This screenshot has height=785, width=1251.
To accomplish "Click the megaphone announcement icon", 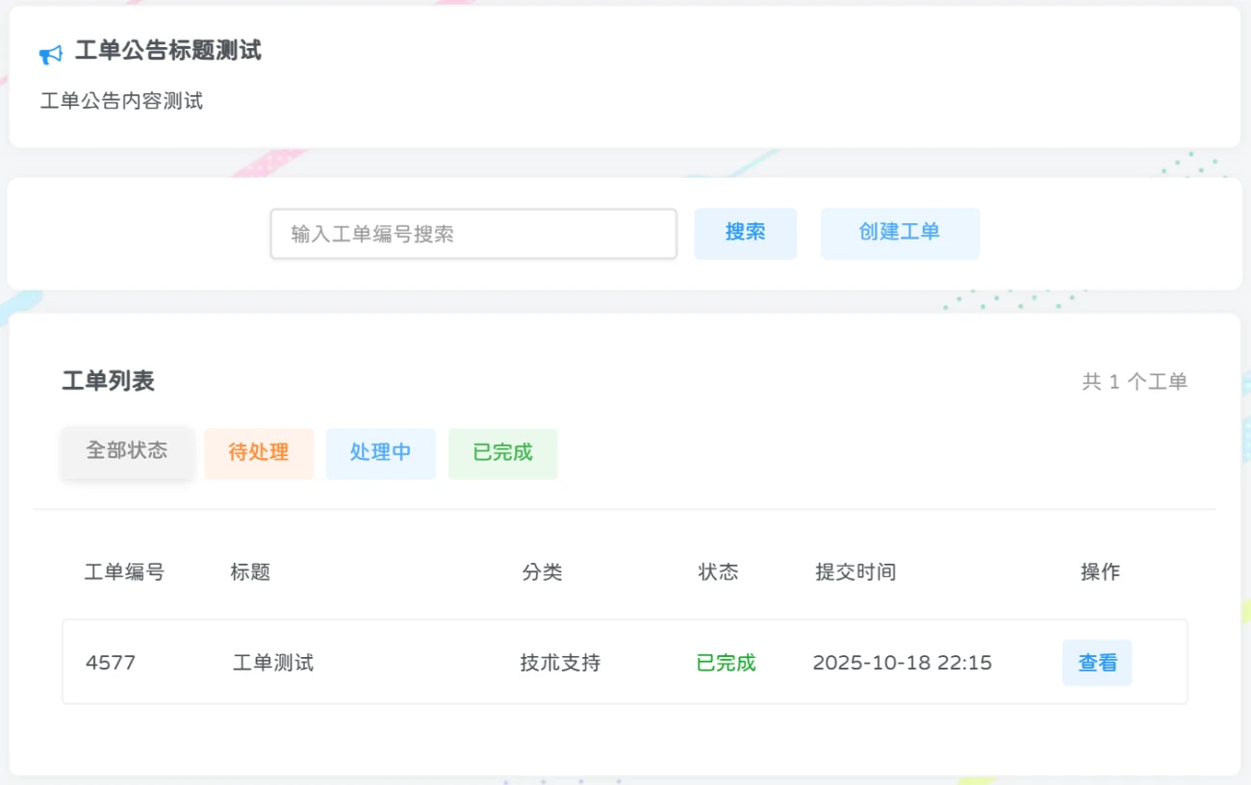I will (50, 53).
